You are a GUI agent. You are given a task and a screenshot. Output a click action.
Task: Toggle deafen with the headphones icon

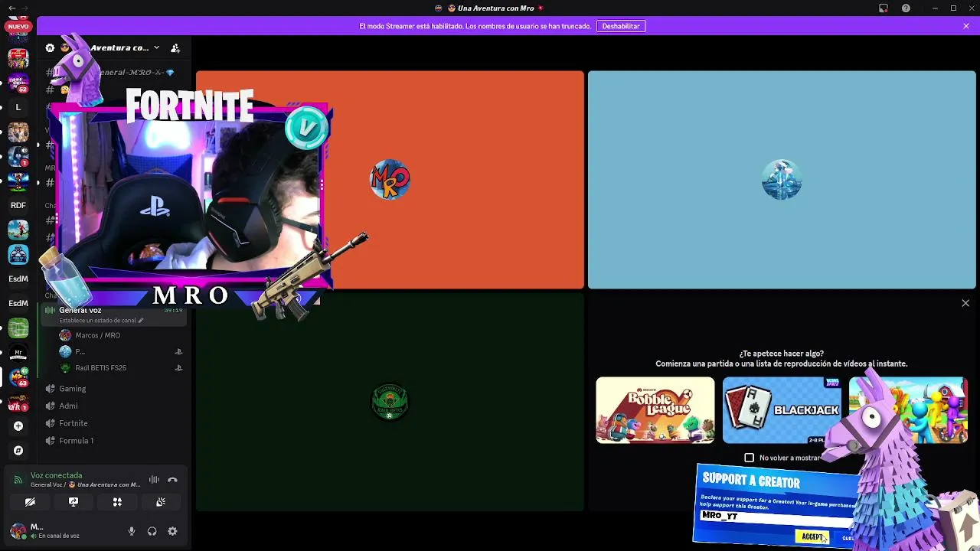coord(152,531)
